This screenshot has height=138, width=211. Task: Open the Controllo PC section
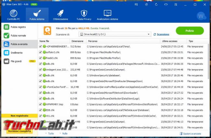click(x=13, y=15)
